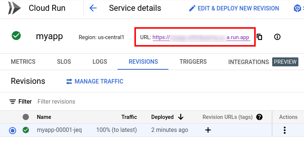Click the Cloud Run logo icon

(14, 8)
